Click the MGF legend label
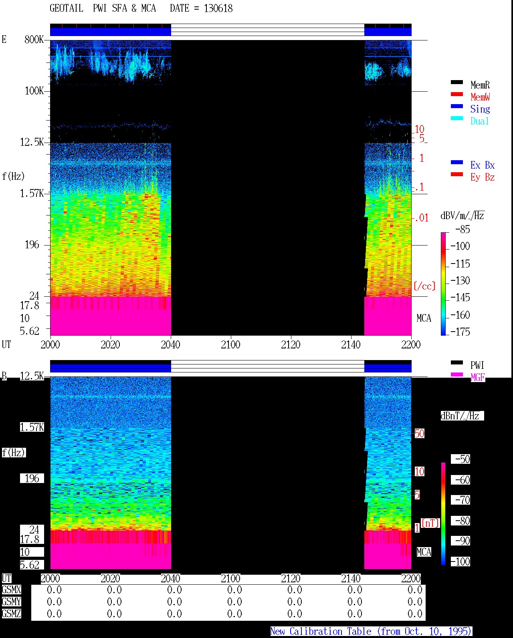Image resolution: width=513 pixels, height=638 pixels. [x=478, y=377]
